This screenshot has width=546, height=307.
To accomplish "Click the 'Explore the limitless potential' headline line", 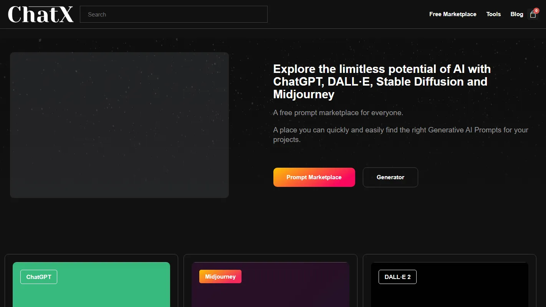I will [382, 69].
